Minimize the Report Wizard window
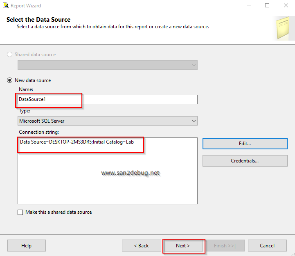Image resolution: width=295 pixels, height=256 pixels. pos(249,6)
